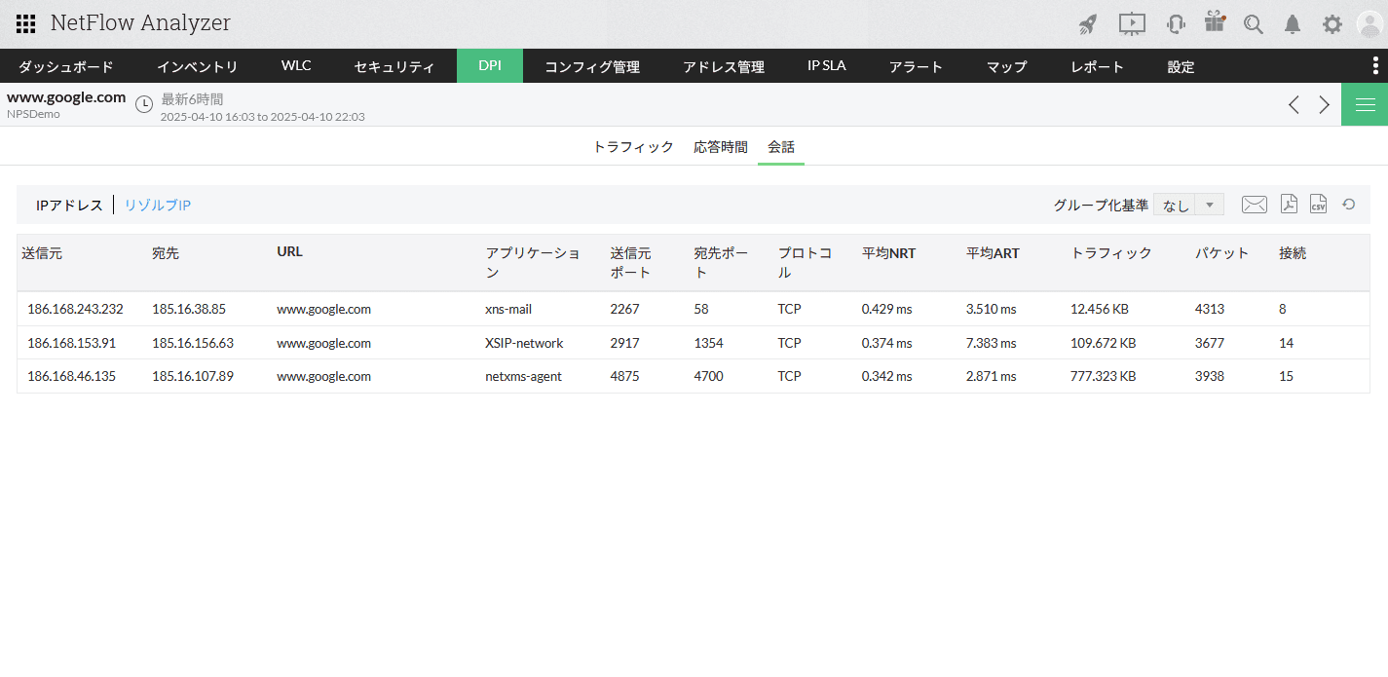Screen dimensions: 1388x677
Task: Sort by アプリケーション column header
Action: pos(533,262)
